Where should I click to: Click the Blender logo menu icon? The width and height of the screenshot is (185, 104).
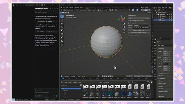[x=61, y=8]
